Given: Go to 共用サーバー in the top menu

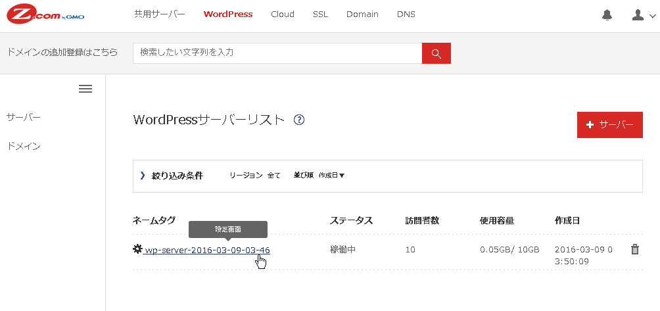Looking at the screenshot, I should click(x=160, y=14).
